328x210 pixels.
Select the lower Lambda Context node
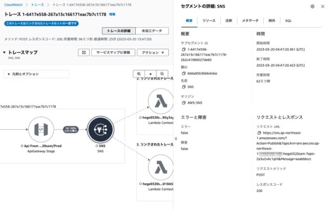[x=160, y=167]
